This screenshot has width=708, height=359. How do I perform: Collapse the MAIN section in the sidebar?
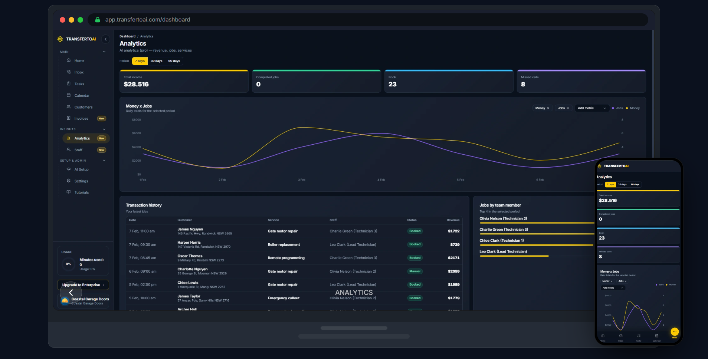(x=104, y=52)
